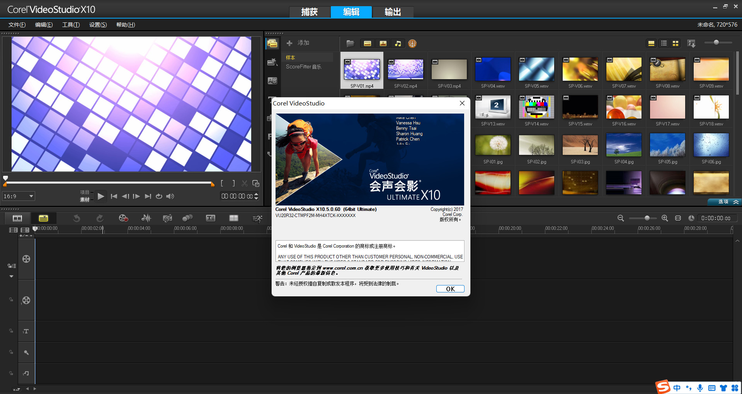Click the 添加 add folder button
Viewport: 742px width, 394px height.
click(298, 43)
